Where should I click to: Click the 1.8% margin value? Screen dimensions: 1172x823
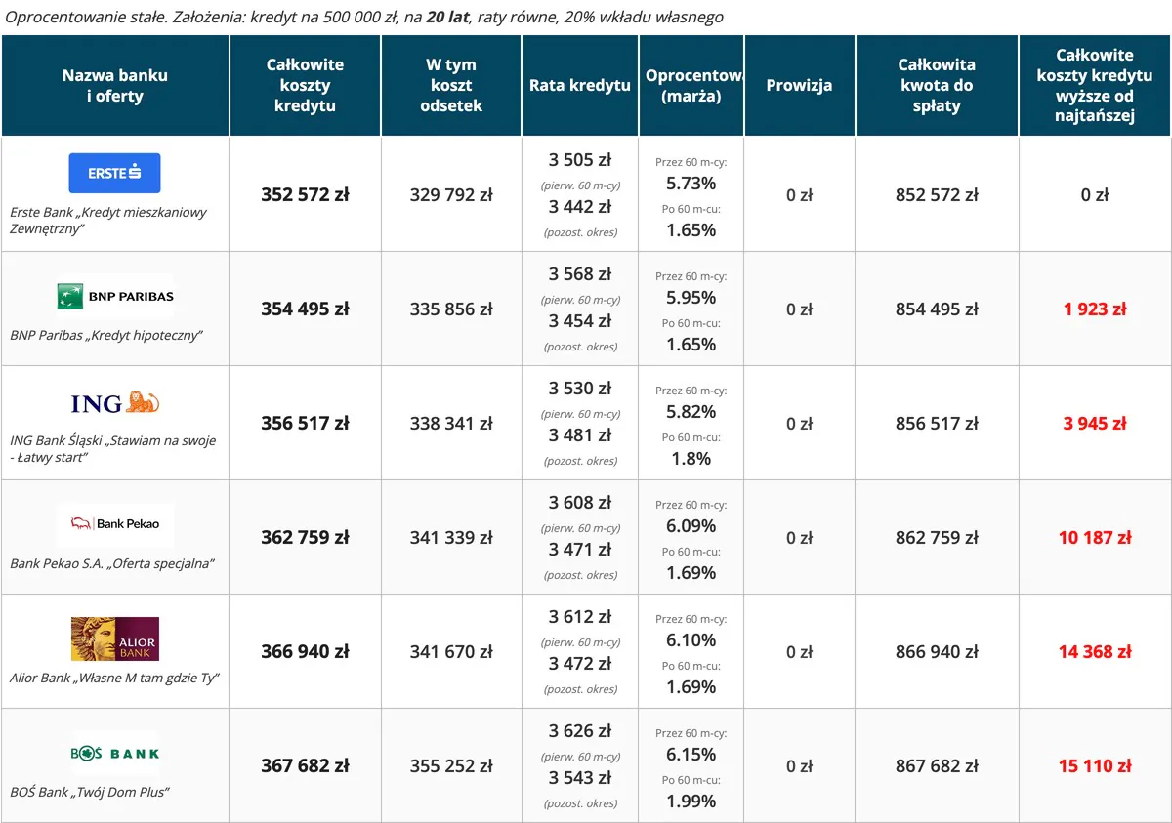point(691,458)
